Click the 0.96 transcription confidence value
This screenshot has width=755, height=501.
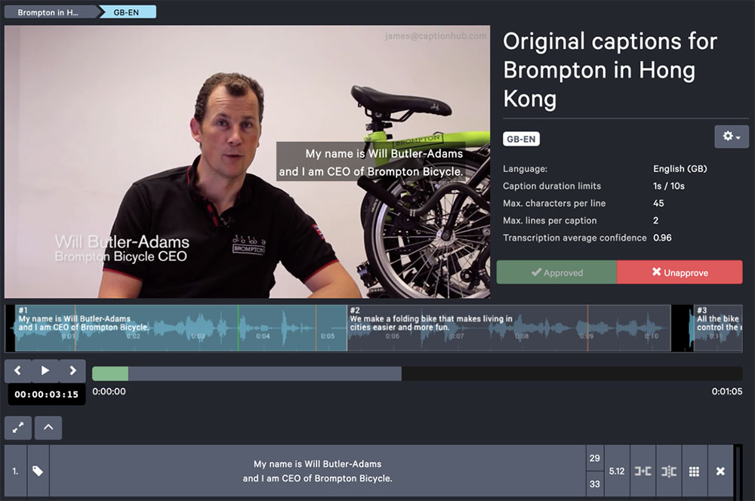click(662, 238)
